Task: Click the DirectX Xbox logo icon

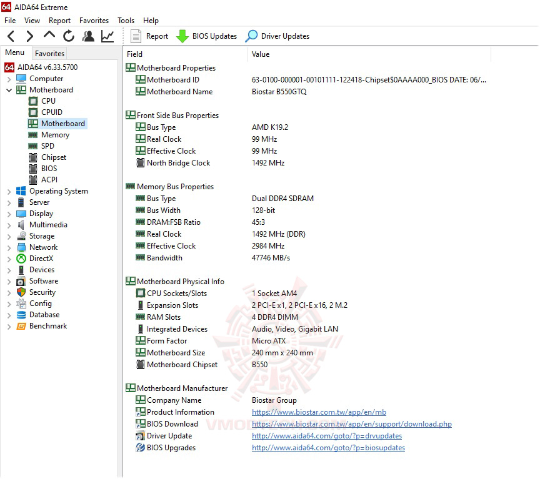Action: (x=21, y=259)
